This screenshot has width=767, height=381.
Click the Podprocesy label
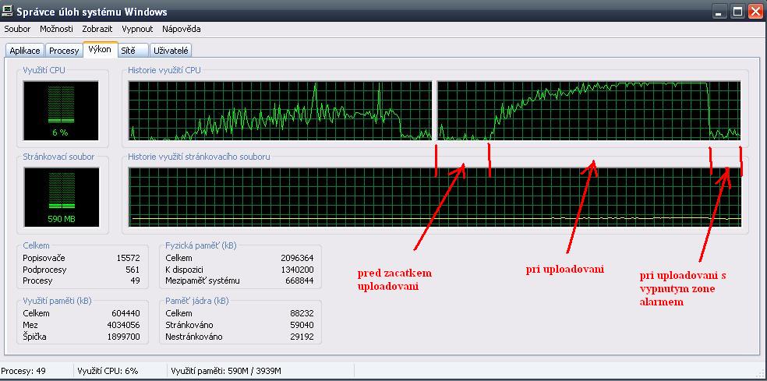tap(44, 270)
